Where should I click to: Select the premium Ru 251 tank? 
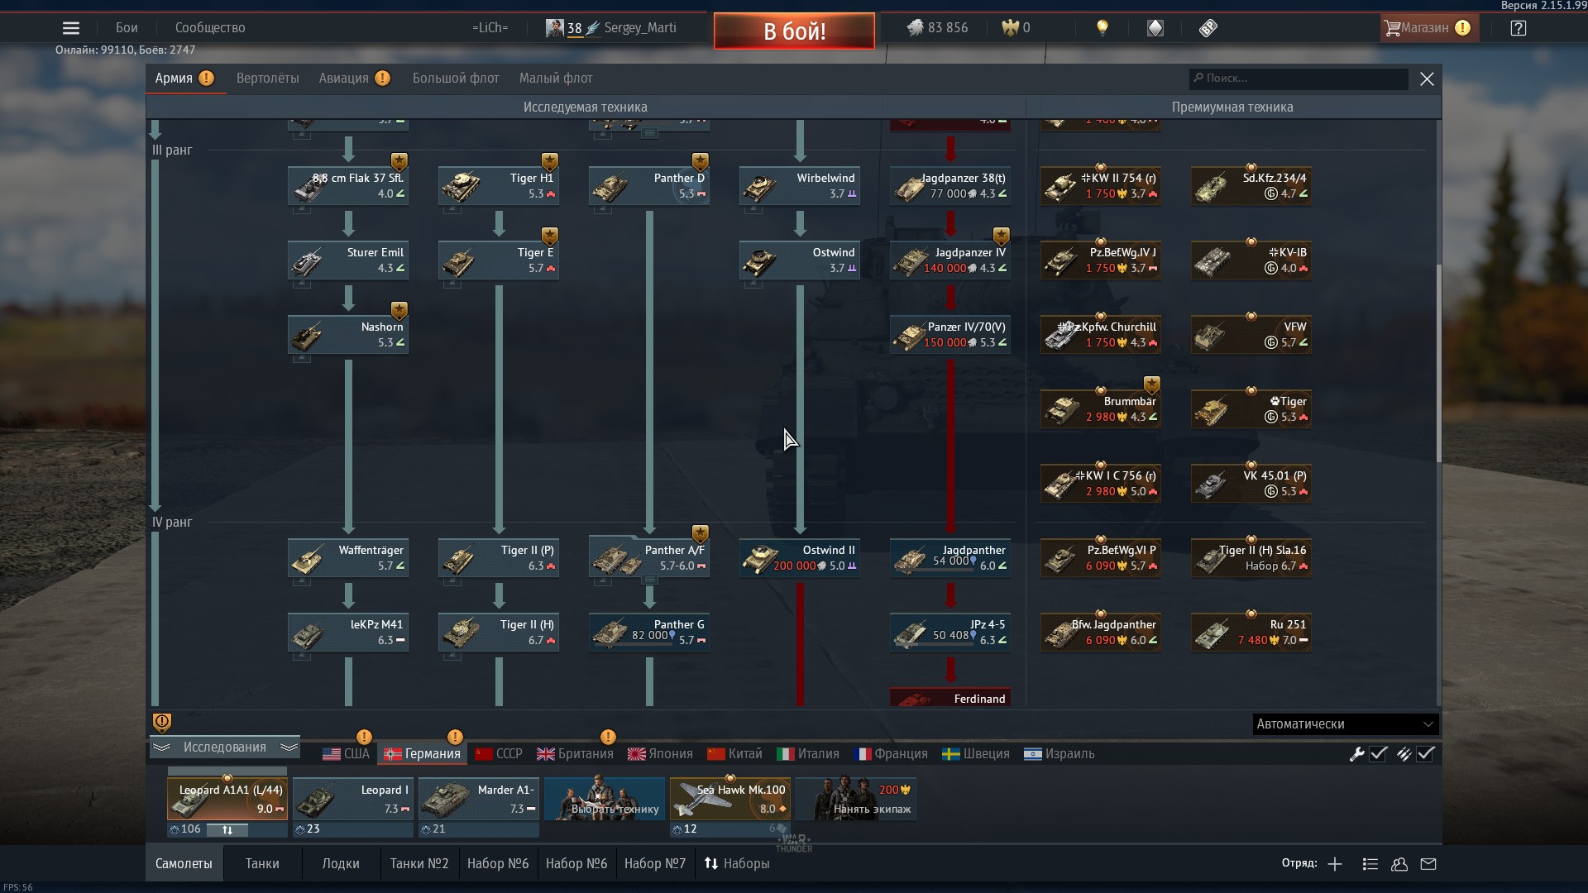1251,633
